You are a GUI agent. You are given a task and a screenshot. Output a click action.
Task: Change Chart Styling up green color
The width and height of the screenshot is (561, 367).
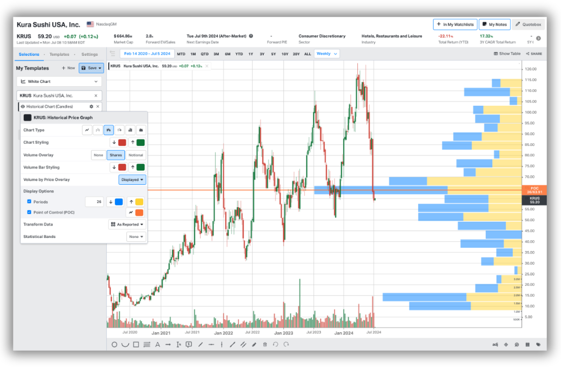tap(141, 143)
